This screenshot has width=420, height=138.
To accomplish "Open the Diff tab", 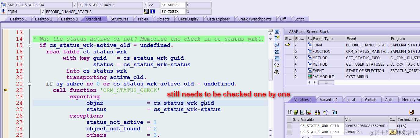I will click(283, 19).
